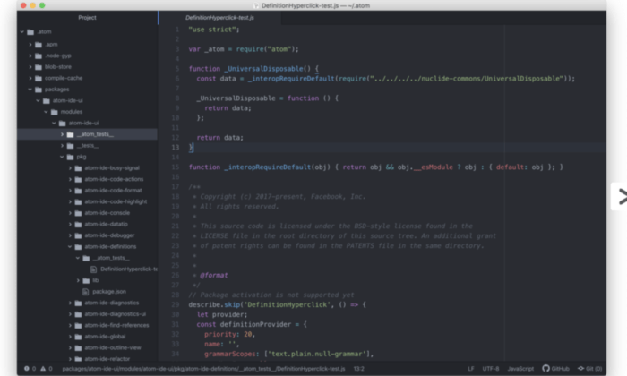Viewport: 627px width, 376px height.
Task: Click the Project panel header
Action: [x=87, y=17]
